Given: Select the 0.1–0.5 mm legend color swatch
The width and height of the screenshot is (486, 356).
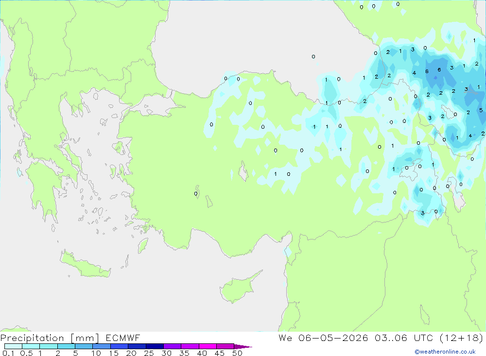Looking at the screenshot, I should pos(13,346).
